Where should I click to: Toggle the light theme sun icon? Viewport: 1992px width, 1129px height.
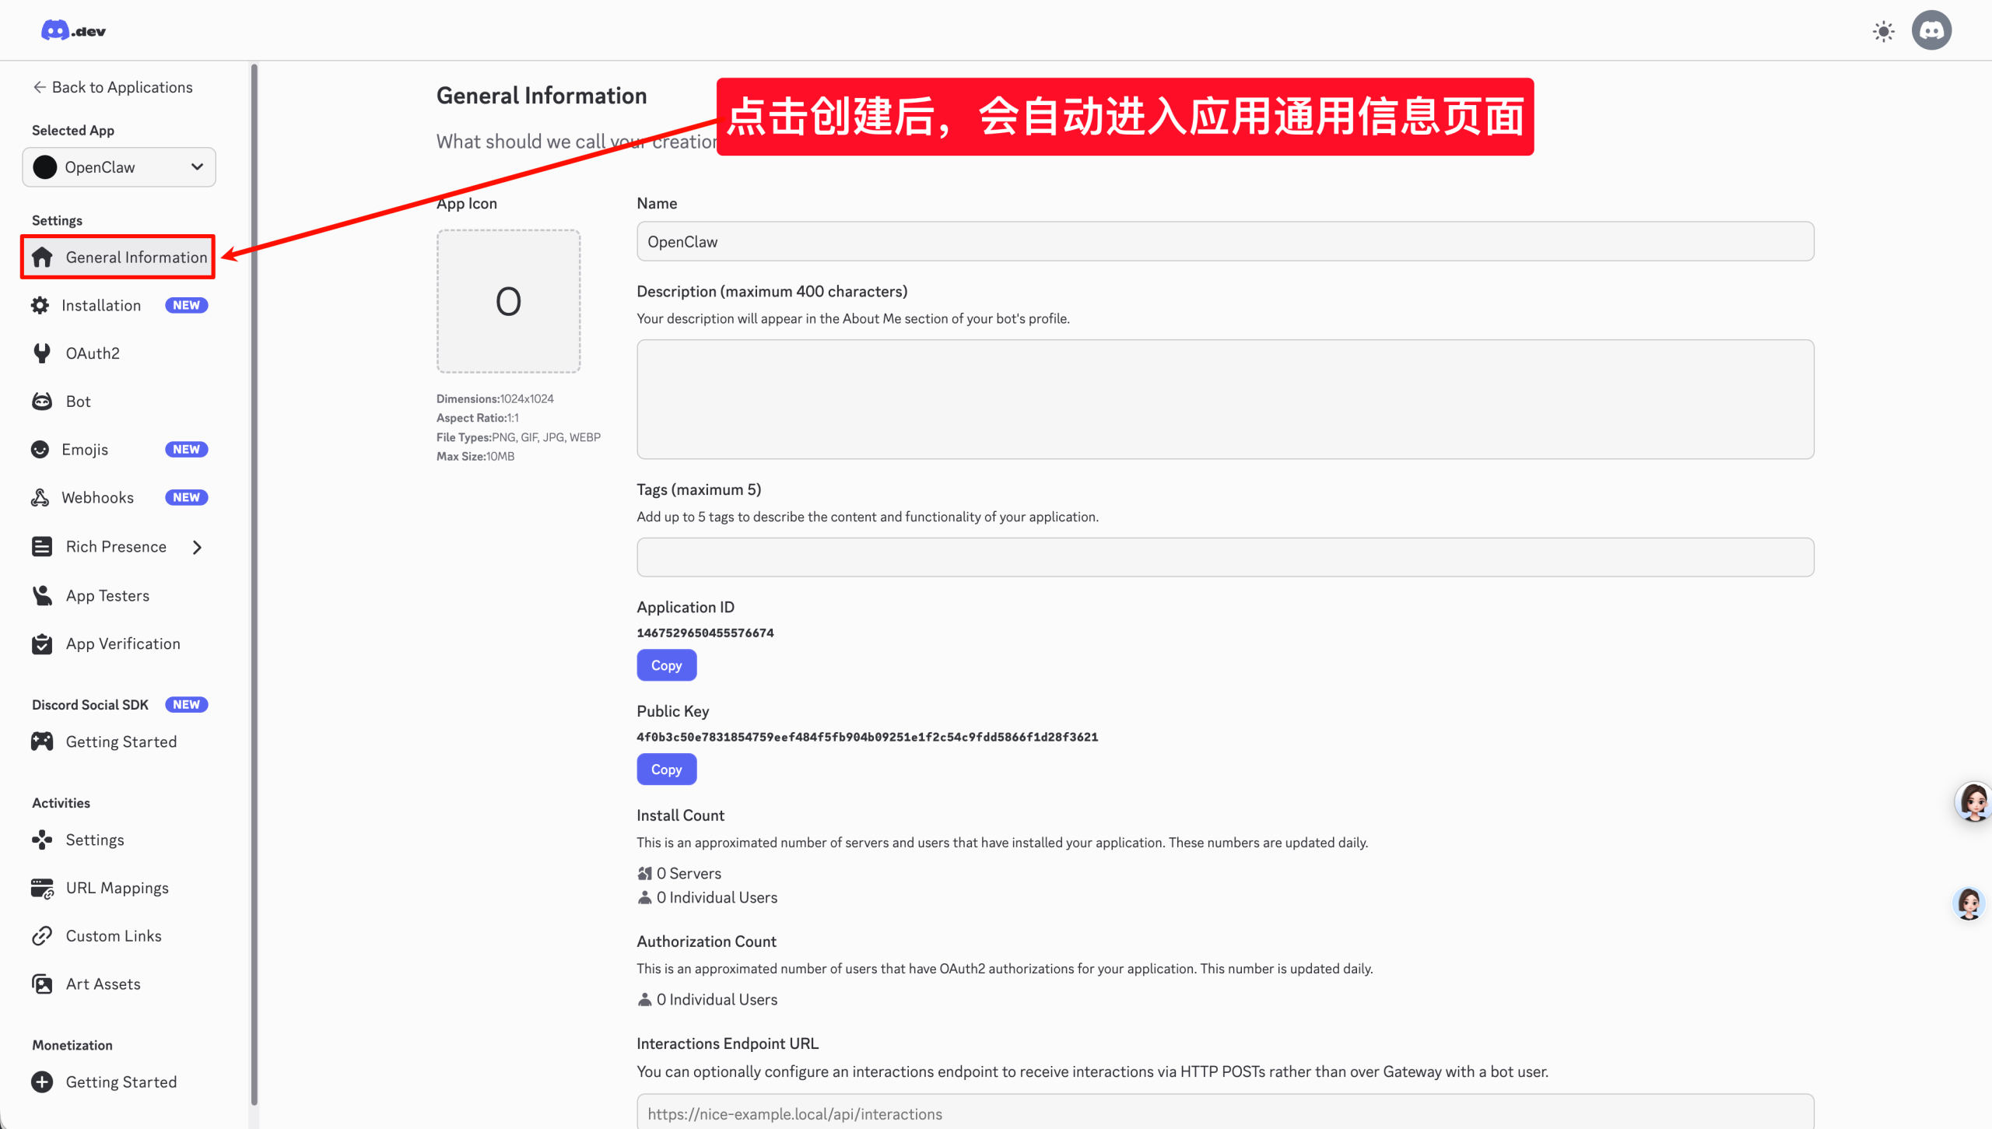click(1883, 31)
